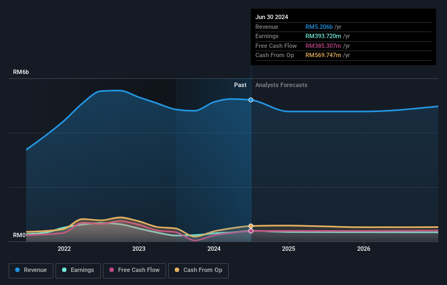Click the Free Cash Flow label in tooltip

click(x=276, y=46)
